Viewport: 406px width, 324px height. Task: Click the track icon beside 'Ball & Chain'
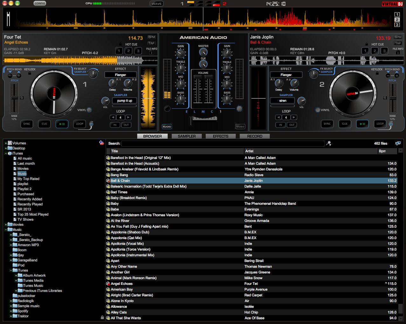click(x=108, y=181)
